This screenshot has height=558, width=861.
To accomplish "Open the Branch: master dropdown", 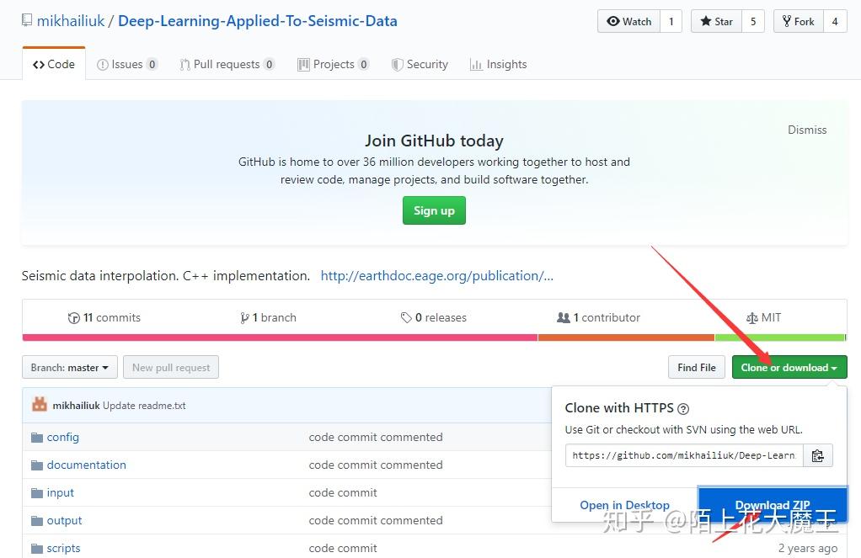I will click(69, 367).
